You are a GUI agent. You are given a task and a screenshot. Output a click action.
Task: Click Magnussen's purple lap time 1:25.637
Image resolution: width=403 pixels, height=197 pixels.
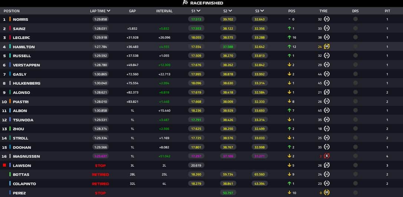(101, 156)
